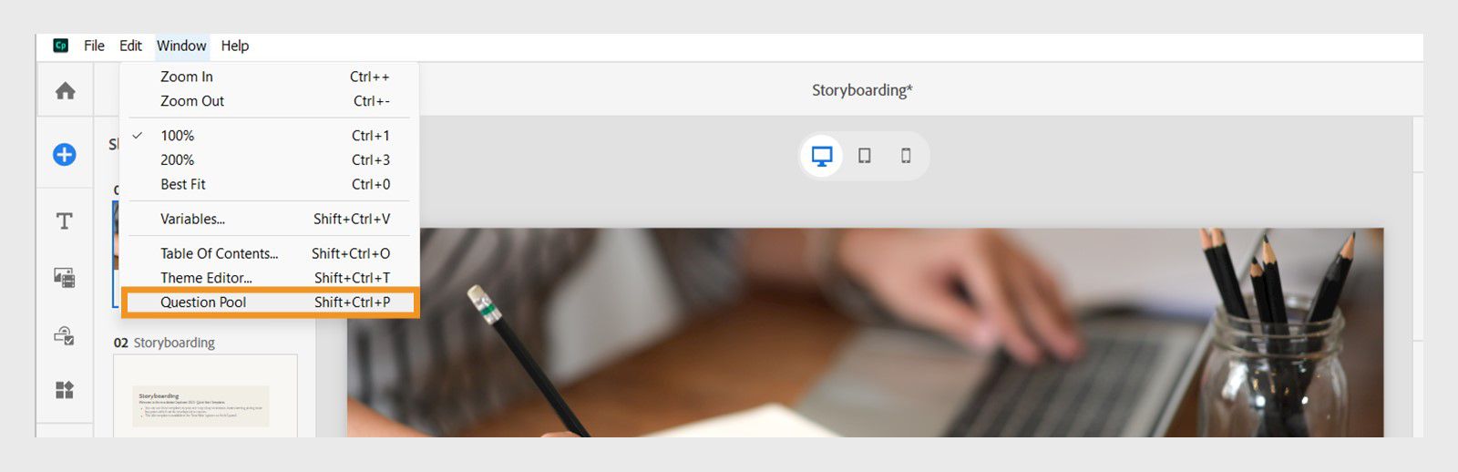Open the Help menu

[x=234, y=46]
